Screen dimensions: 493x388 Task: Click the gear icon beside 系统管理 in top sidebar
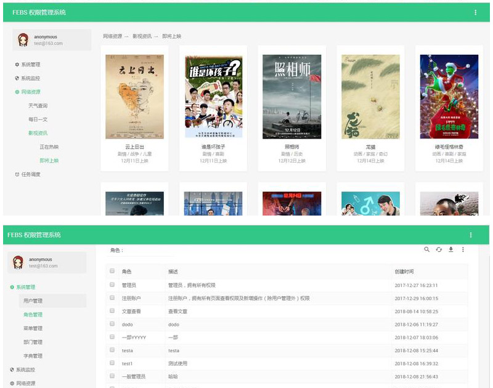click(17, 65)
